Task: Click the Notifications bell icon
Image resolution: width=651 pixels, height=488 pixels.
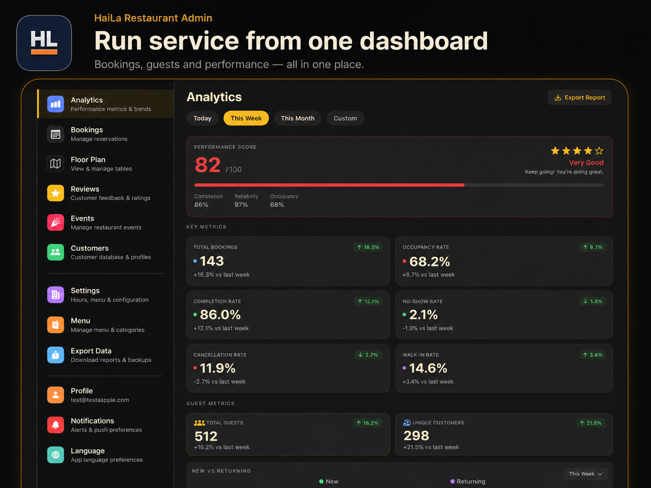Action: click(55, 425)
